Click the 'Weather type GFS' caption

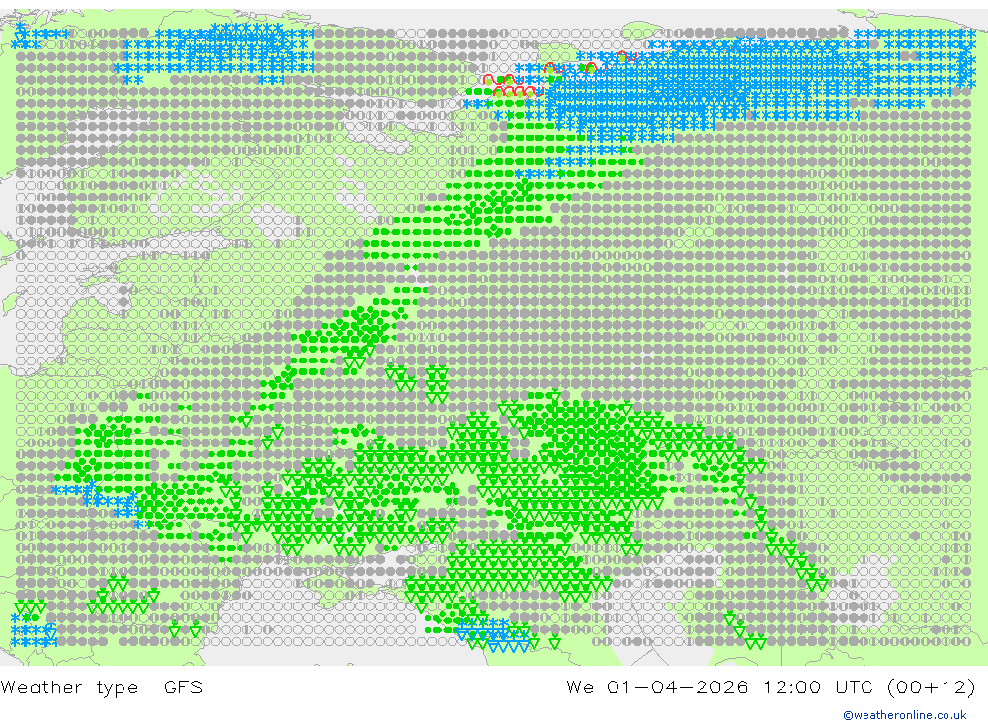pyautogui.click(x=102, y=686)
